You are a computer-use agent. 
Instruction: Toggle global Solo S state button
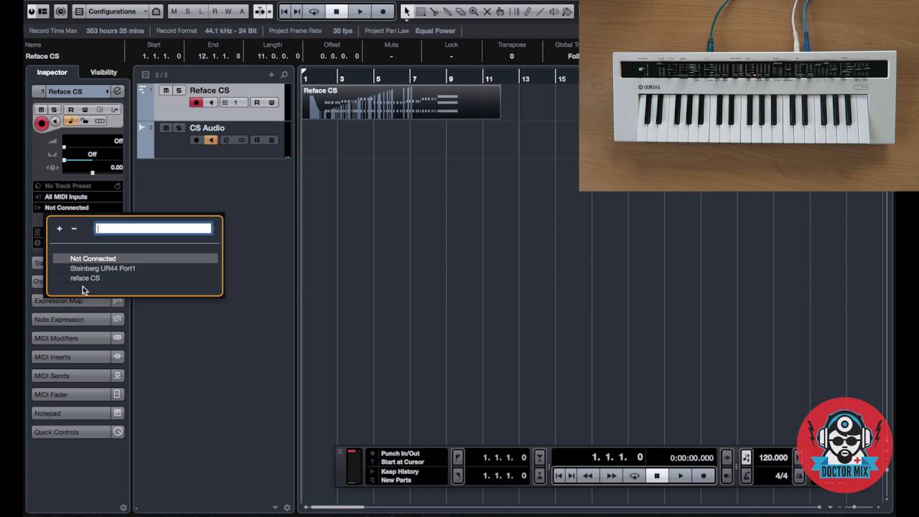pyautogui.click(x=187, y=11)
